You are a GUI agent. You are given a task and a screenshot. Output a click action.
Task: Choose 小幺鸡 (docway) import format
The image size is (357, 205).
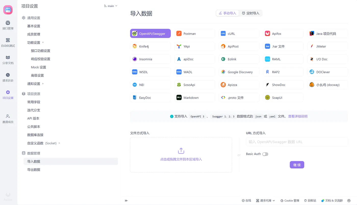pyautogui.click(x=328, y=85)
